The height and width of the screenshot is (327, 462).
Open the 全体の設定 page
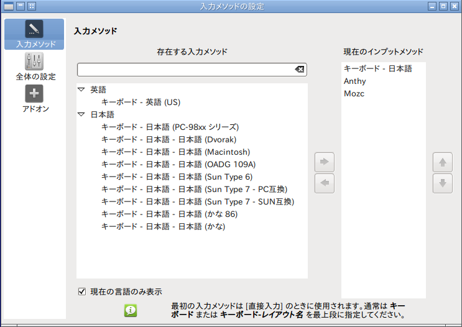point(35,67)
